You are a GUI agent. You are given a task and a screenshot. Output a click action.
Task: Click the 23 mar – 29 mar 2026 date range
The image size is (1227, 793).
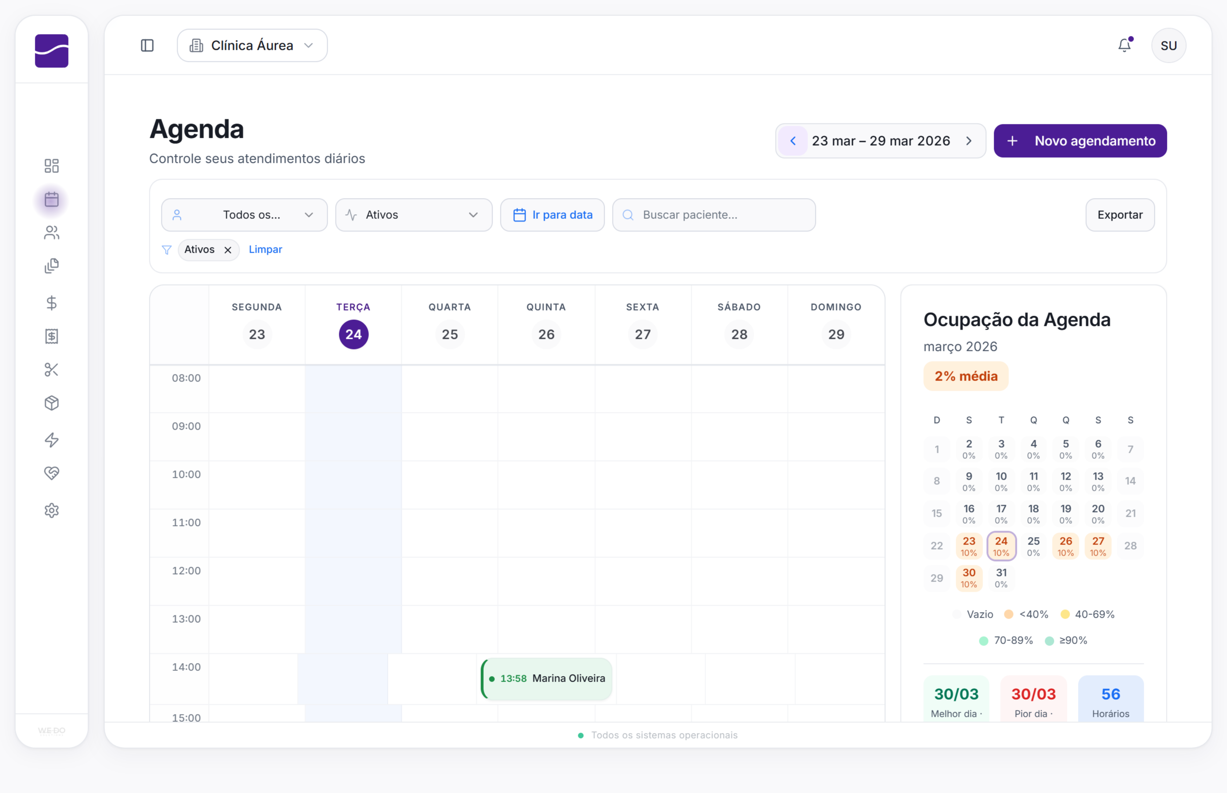point(880,141)
